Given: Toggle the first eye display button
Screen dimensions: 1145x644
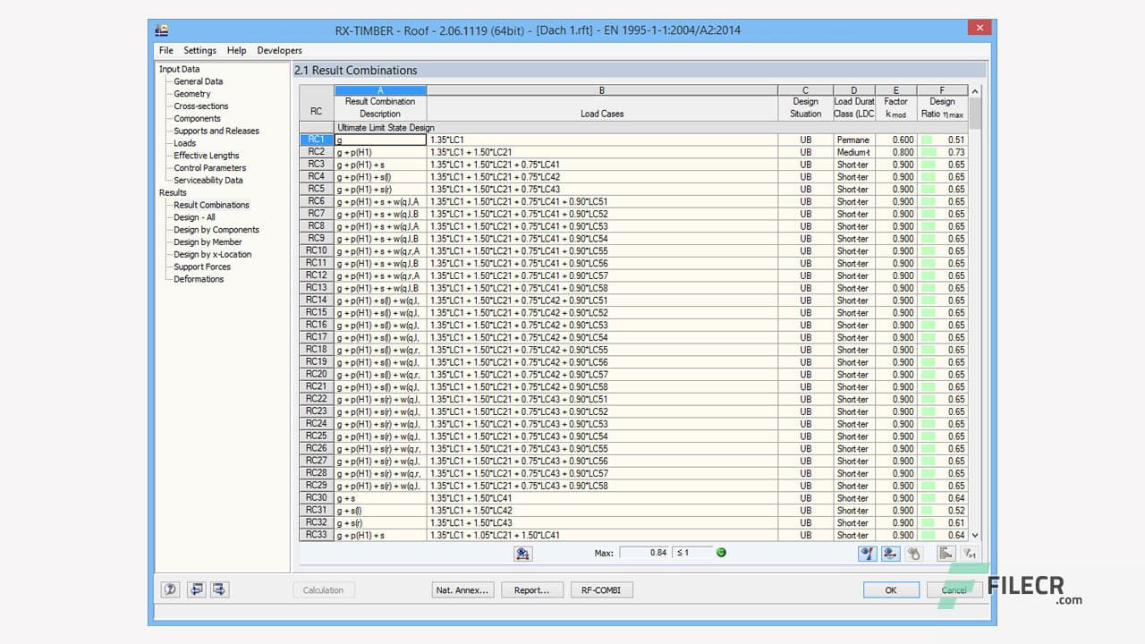Looking at the screenshot, I should click(866, 554).
